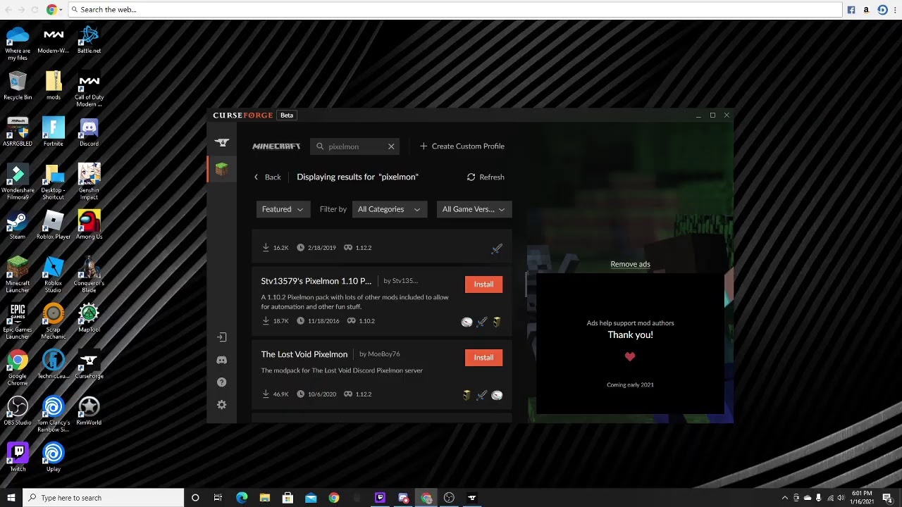
Task: Open the Roblox Studio desktop icon
Action: tap(54, 275)
